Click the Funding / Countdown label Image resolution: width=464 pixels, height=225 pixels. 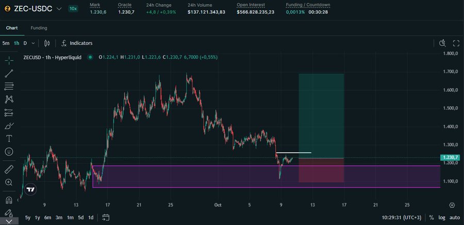coord(308,5)
